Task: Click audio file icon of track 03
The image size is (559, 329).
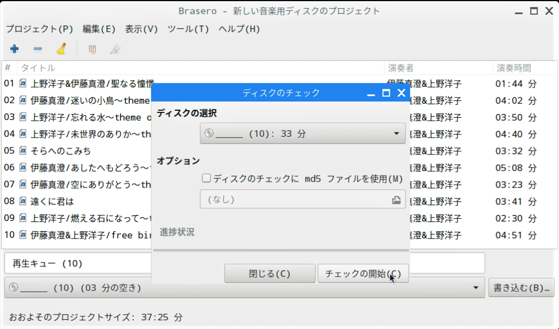Action: click(23, 117)
